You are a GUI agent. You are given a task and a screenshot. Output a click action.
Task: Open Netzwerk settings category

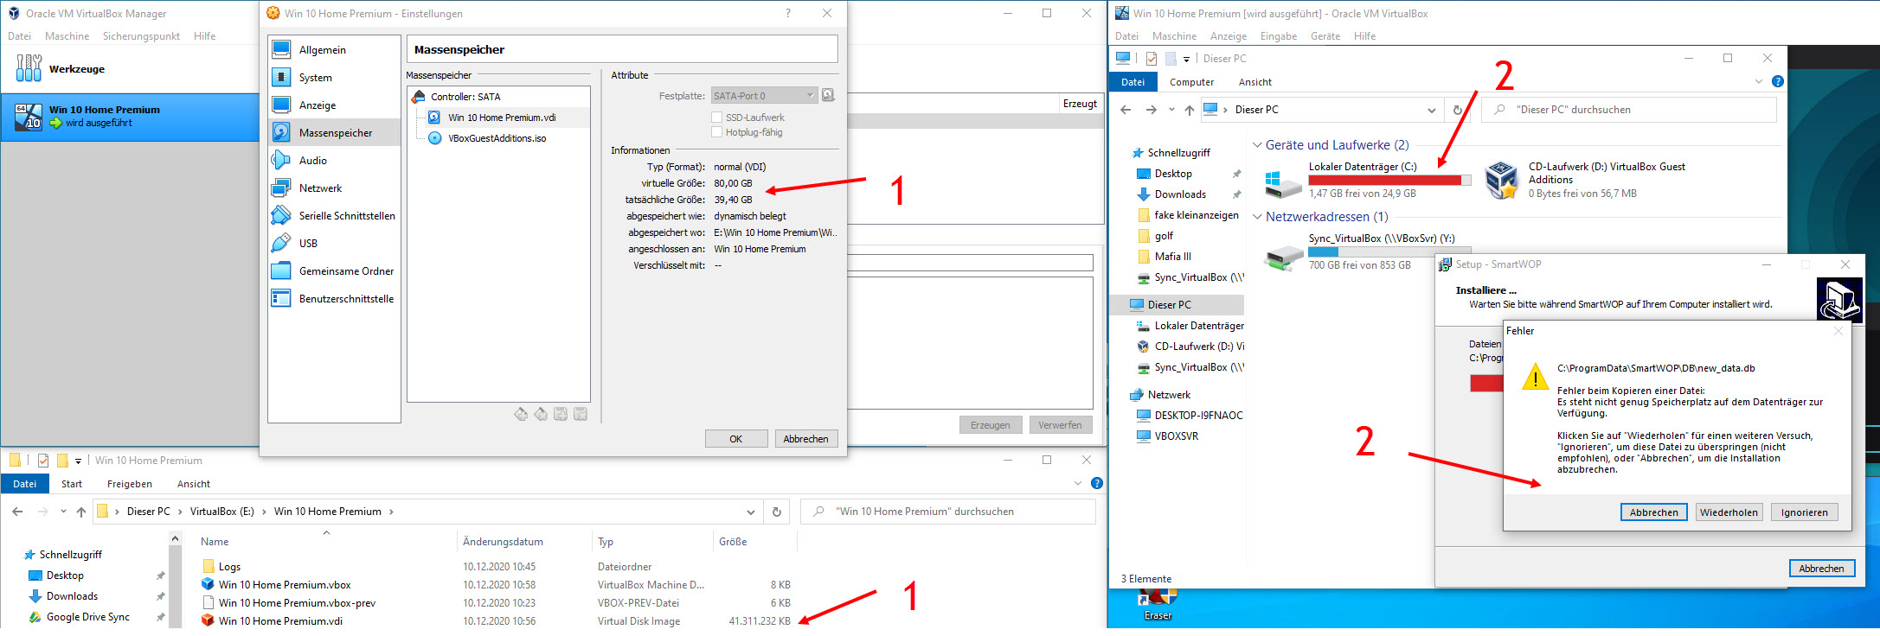pyautogui.click(x=334, y=188)
